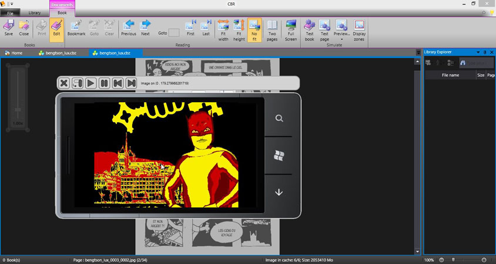Click the status bar zoom in button
This screenshot has width=496, height=264.
click(484, 260)
